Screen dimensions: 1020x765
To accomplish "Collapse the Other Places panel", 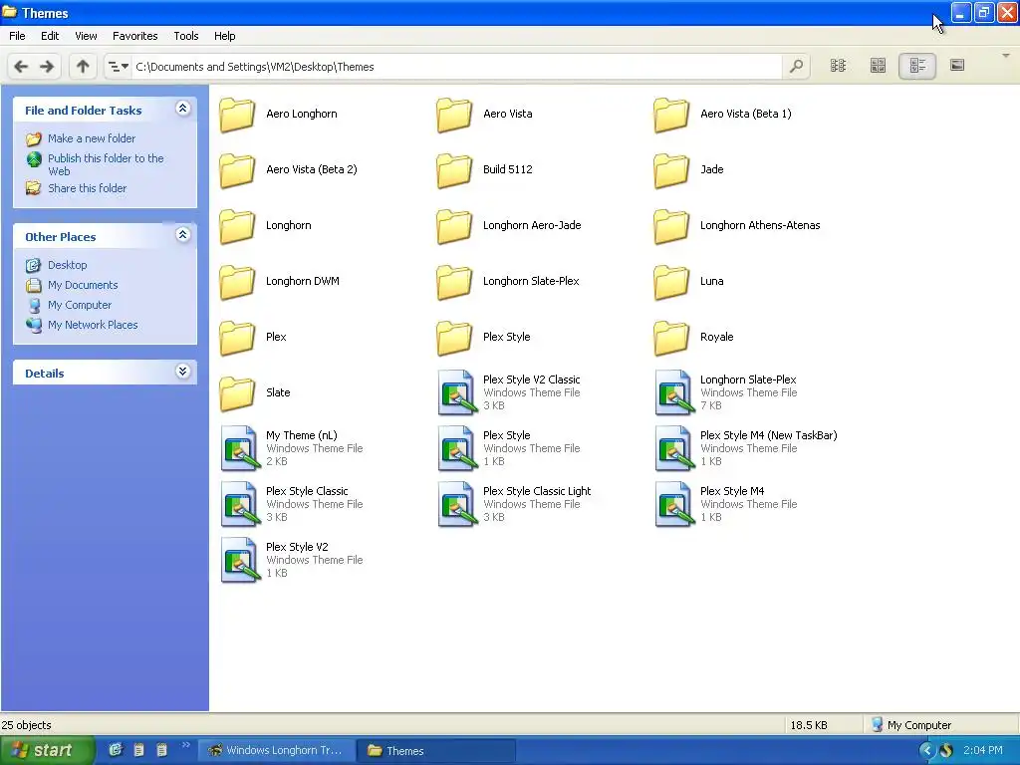I will coord(183,235).
